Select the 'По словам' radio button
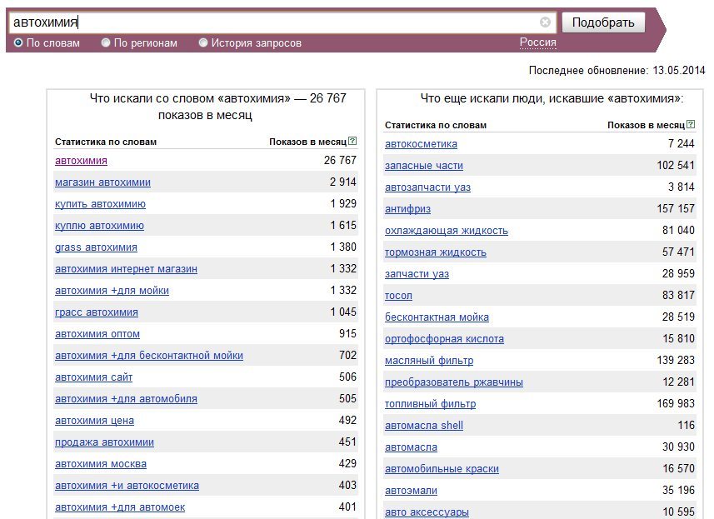This screenshot has width=714, height=519. 18,42
